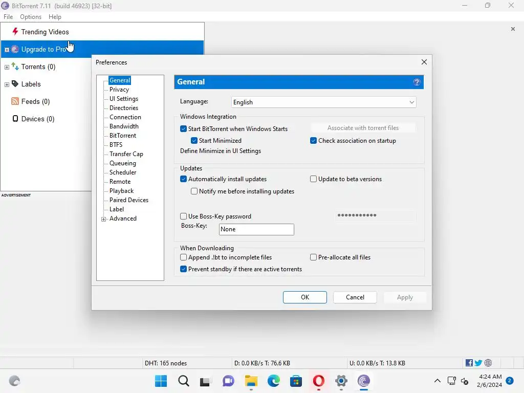This screenshot has height=393, width=524.
Task: Open the Help menu
Action: [x=55, y=17]
